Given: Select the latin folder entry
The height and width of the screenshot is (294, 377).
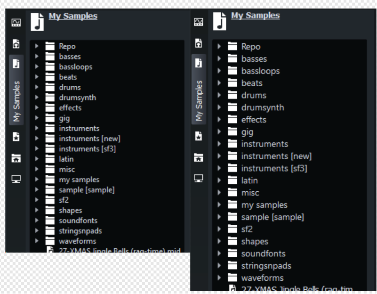Looking at the screenshot, I should pos(65,159).
